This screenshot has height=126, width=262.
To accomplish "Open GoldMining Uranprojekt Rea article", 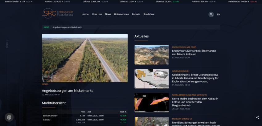I will tap(195, 78).
